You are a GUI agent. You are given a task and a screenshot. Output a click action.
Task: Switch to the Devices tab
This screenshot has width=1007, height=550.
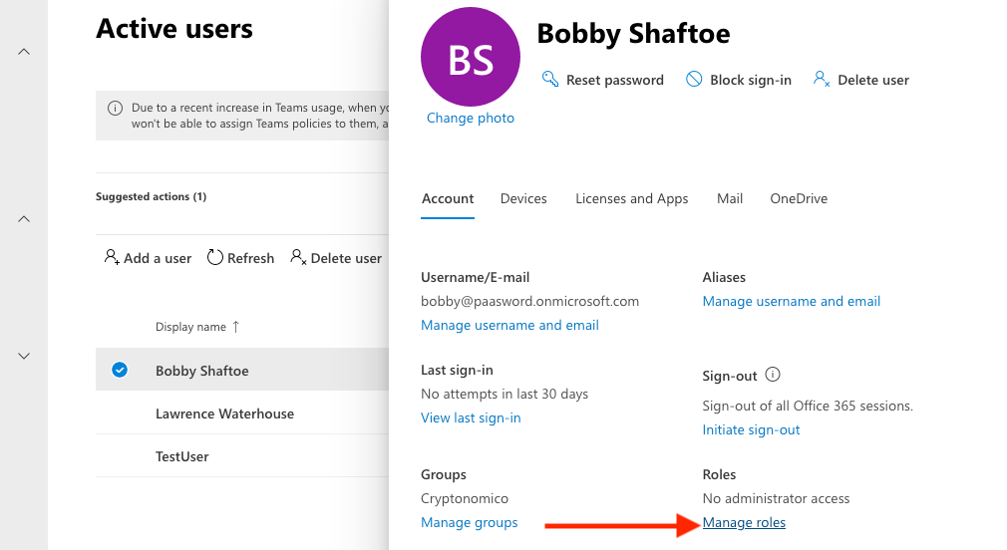click(x=523, y=198)
